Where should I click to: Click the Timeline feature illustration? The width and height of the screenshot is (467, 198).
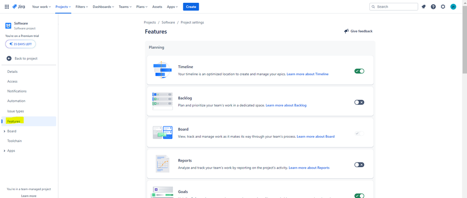click(x=162, y=70)
